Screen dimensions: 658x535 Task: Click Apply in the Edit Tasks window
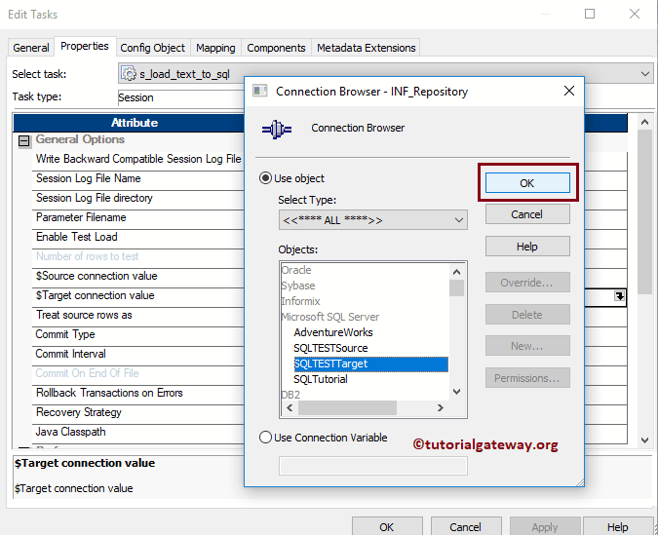(545, 526)
